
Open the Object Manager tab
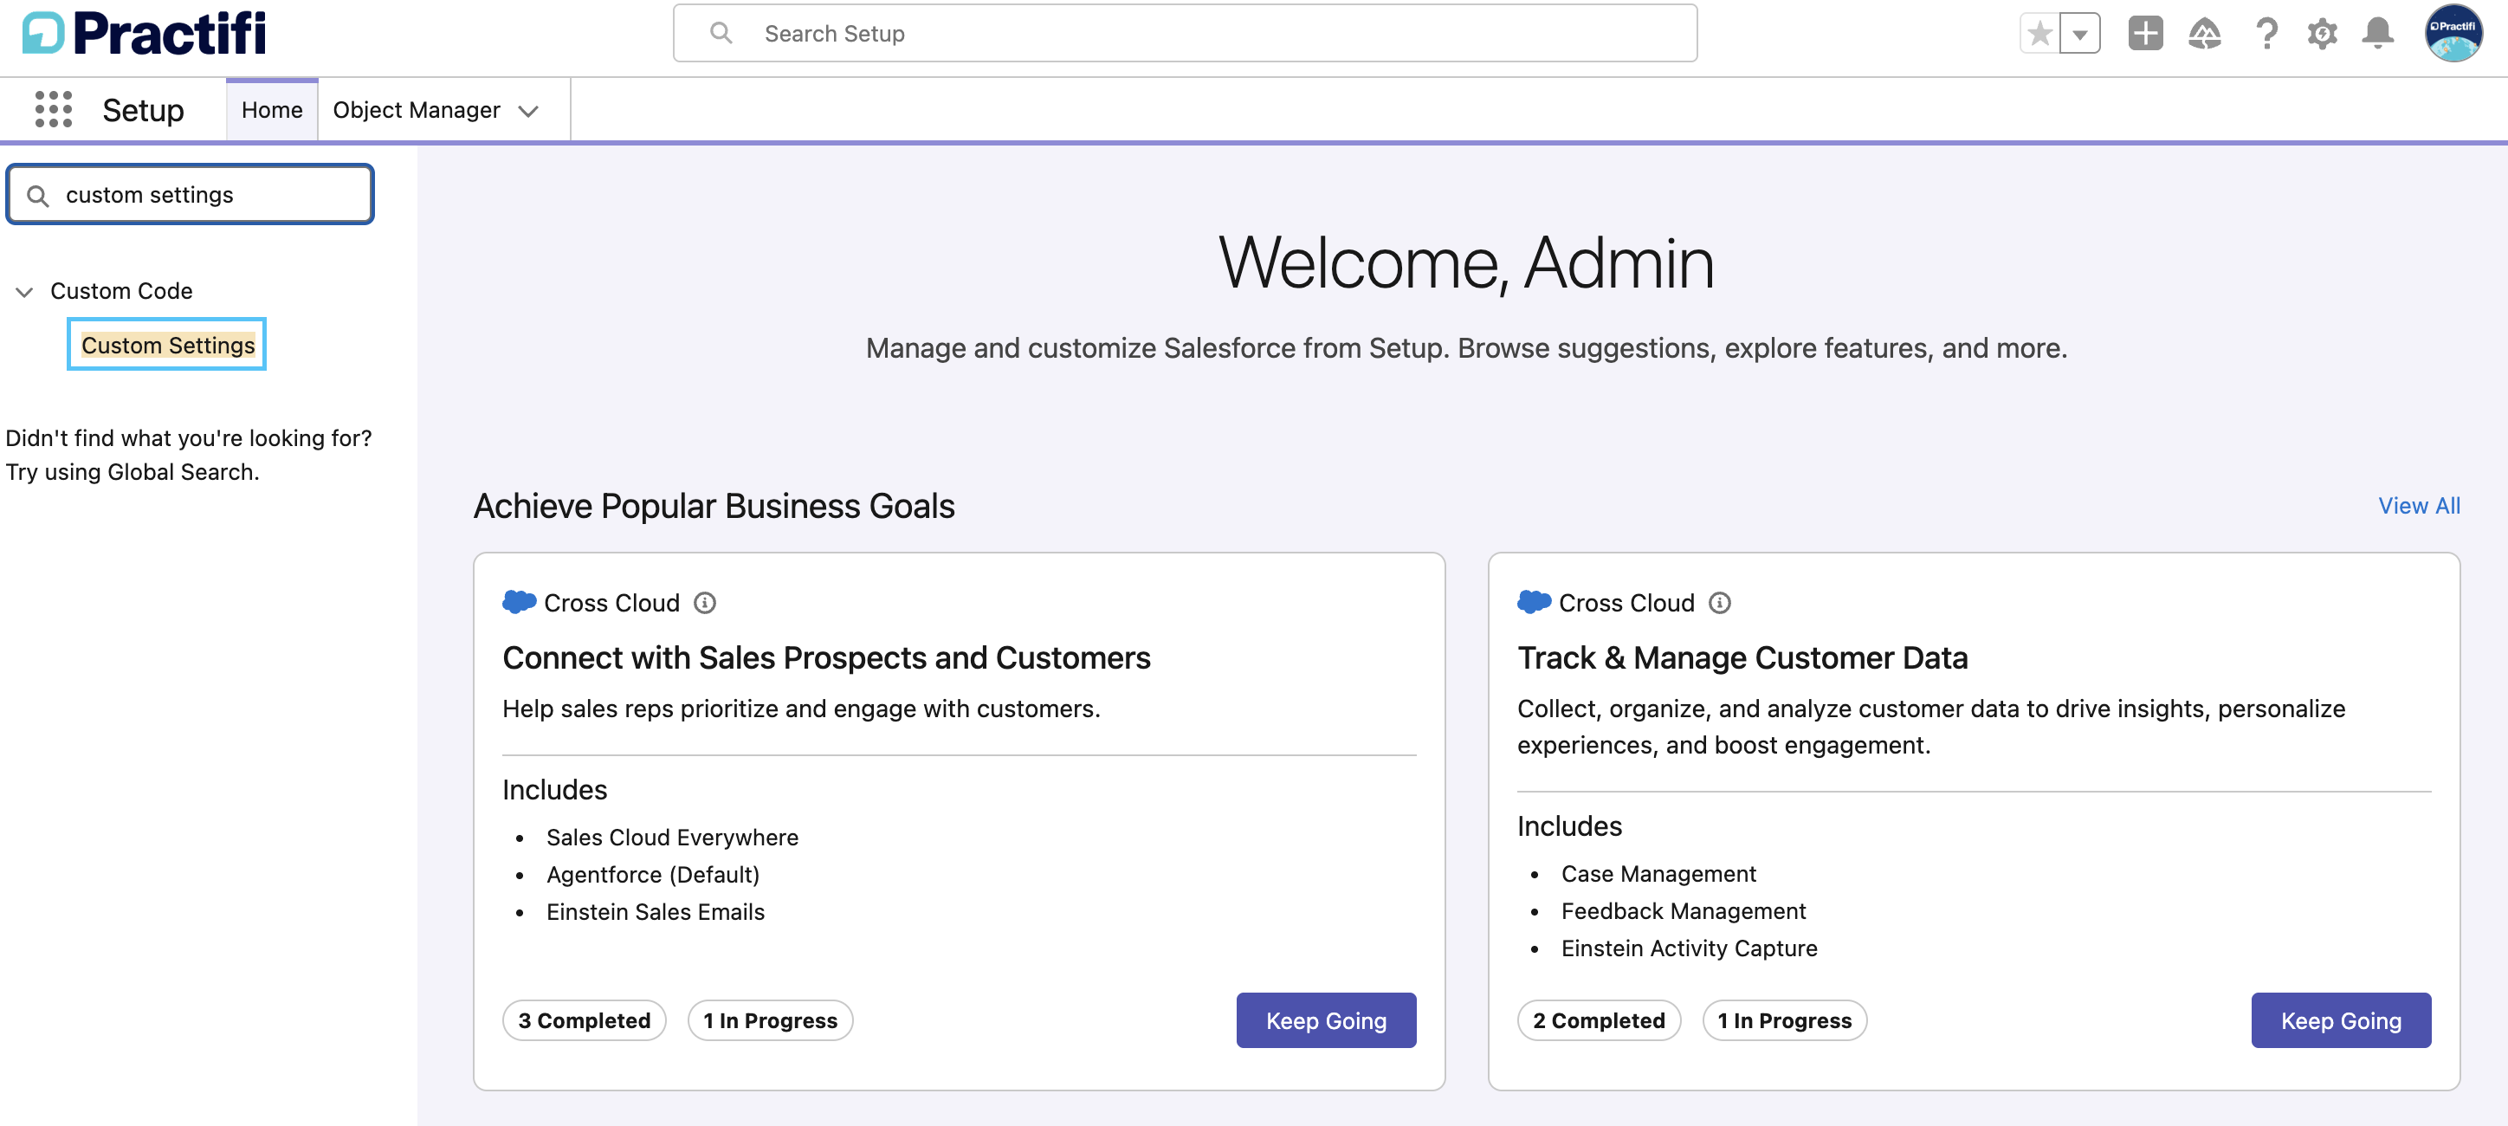point(417,110)
